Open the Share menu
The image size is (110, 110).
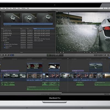point(19,8)
